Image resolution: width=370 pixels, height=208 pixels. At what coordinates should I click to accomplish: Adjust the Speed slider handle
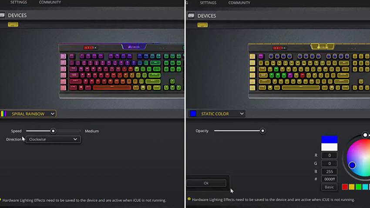pos(54,131)
